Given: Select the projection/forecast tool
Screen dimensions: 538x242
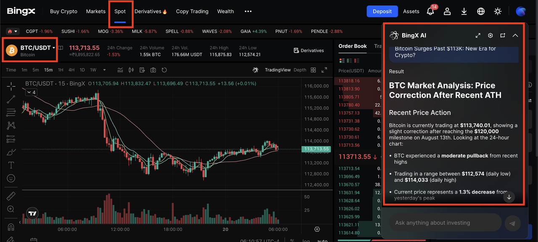Looking at the screenshot, I should (11, 139).
